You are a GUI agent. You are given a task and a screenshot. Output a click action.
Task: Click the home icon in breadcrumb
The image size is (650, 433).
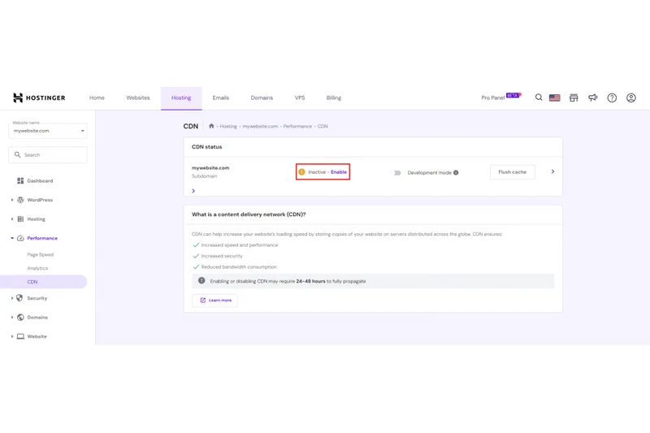(x=211, y=126)
